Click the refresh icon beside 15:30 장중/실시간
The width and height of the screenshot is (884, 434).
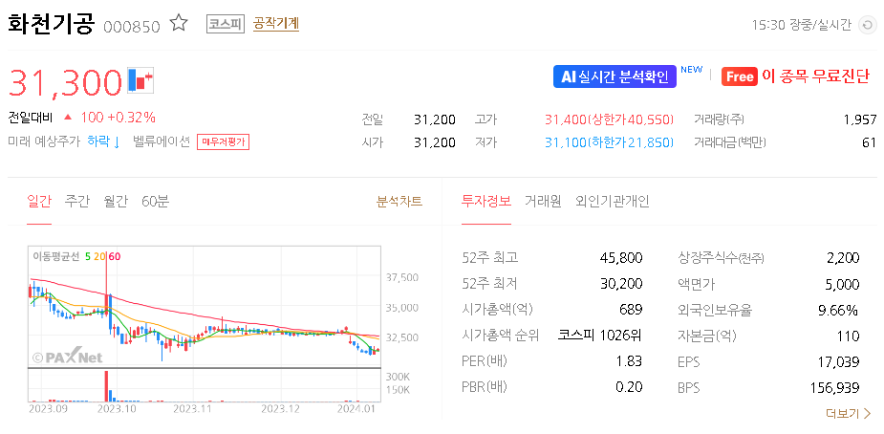866,25
